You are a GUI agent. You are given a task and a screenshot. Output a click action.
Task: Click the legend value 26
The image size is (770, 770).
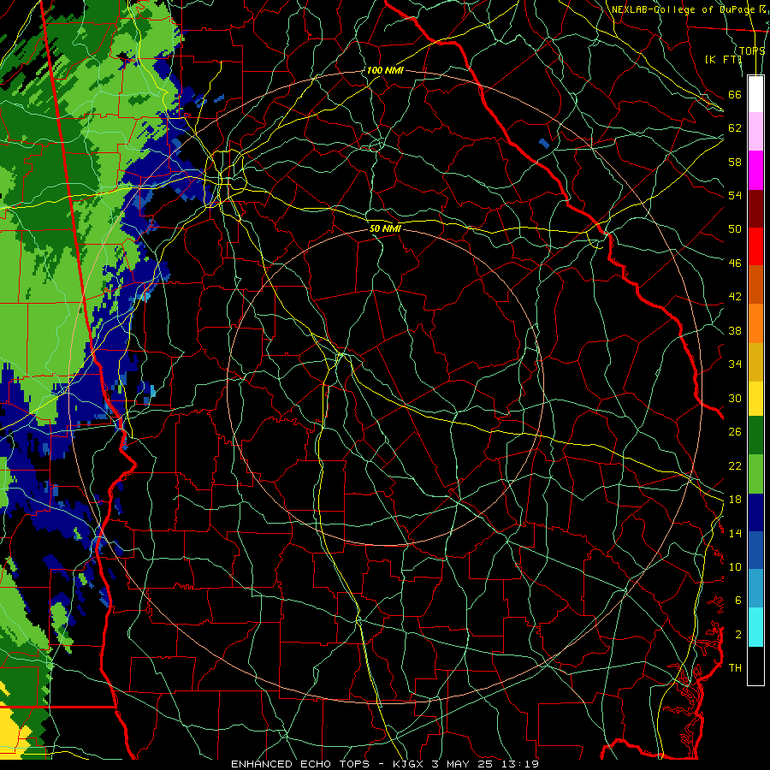pos(735,432)
